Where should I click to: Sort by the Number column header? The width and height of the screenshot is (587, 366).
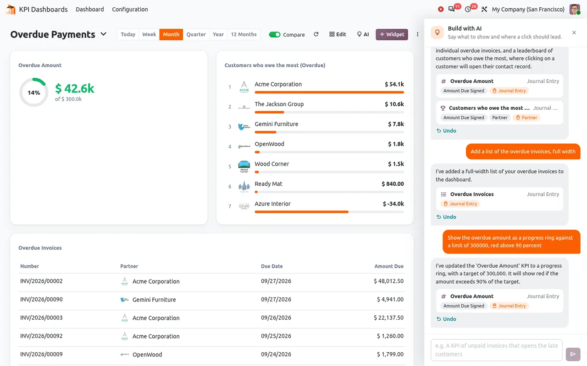tap(29, 266)
